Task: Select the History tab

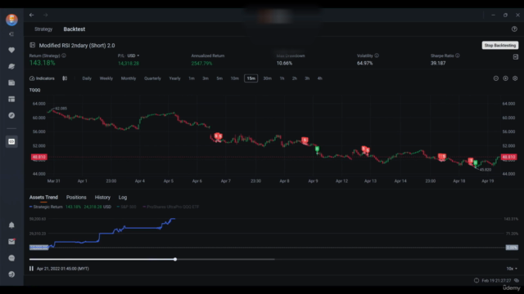Action: (102, 198)
